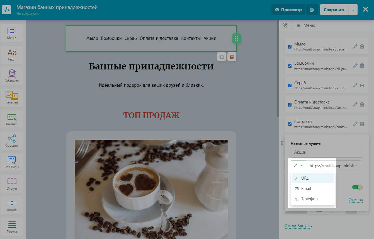Delete the selected block with red trash
This screenshot has width=374, height=239.
232,57
